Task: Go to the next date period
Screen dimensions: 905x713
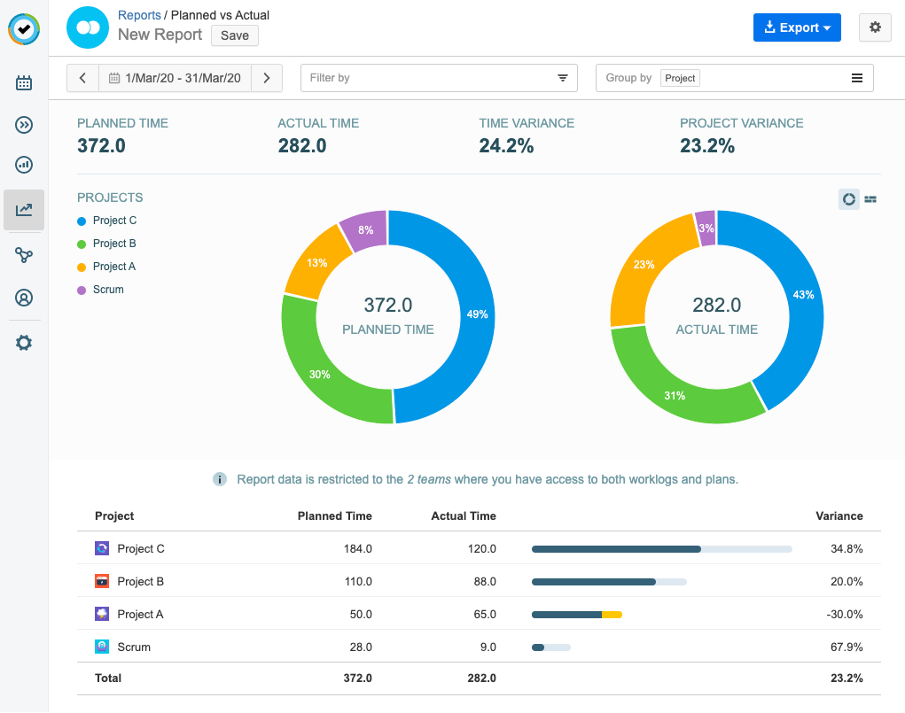Action: (x=267, y=78)
